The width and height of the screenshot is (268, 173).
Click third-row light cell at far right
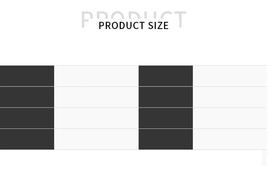(230, 118)
